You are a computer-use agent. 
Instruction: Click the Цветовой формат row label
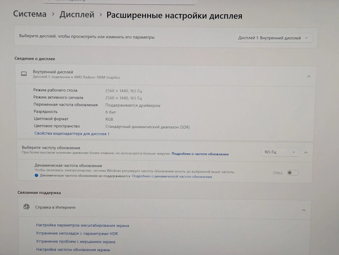(51, 119)
